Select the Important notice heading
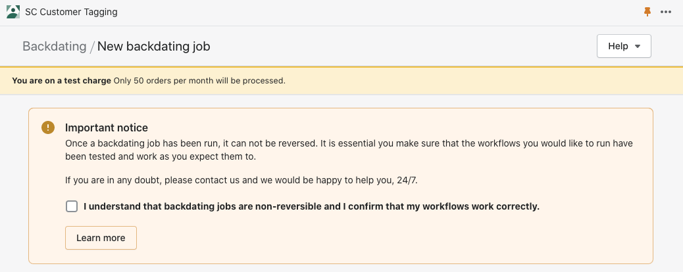 point(107,127)
